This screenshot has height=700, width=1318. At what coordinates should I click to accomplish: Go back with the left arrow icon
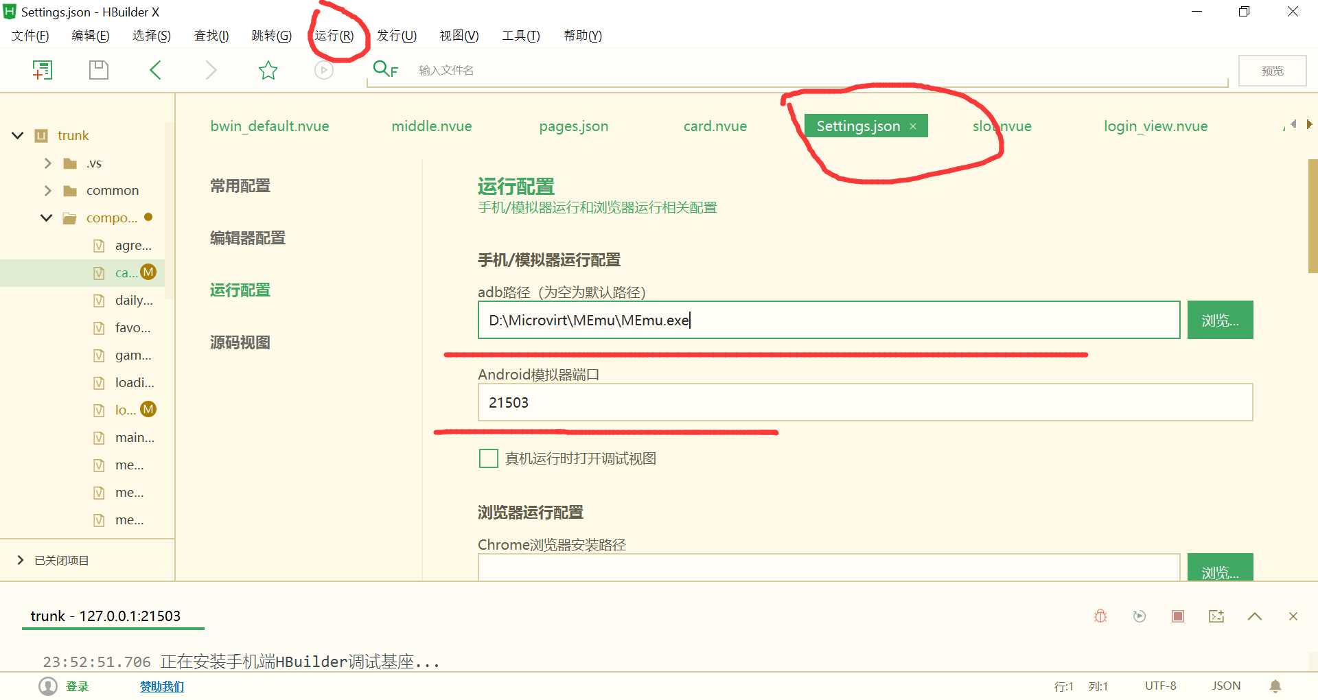click(x=155, y=70)
